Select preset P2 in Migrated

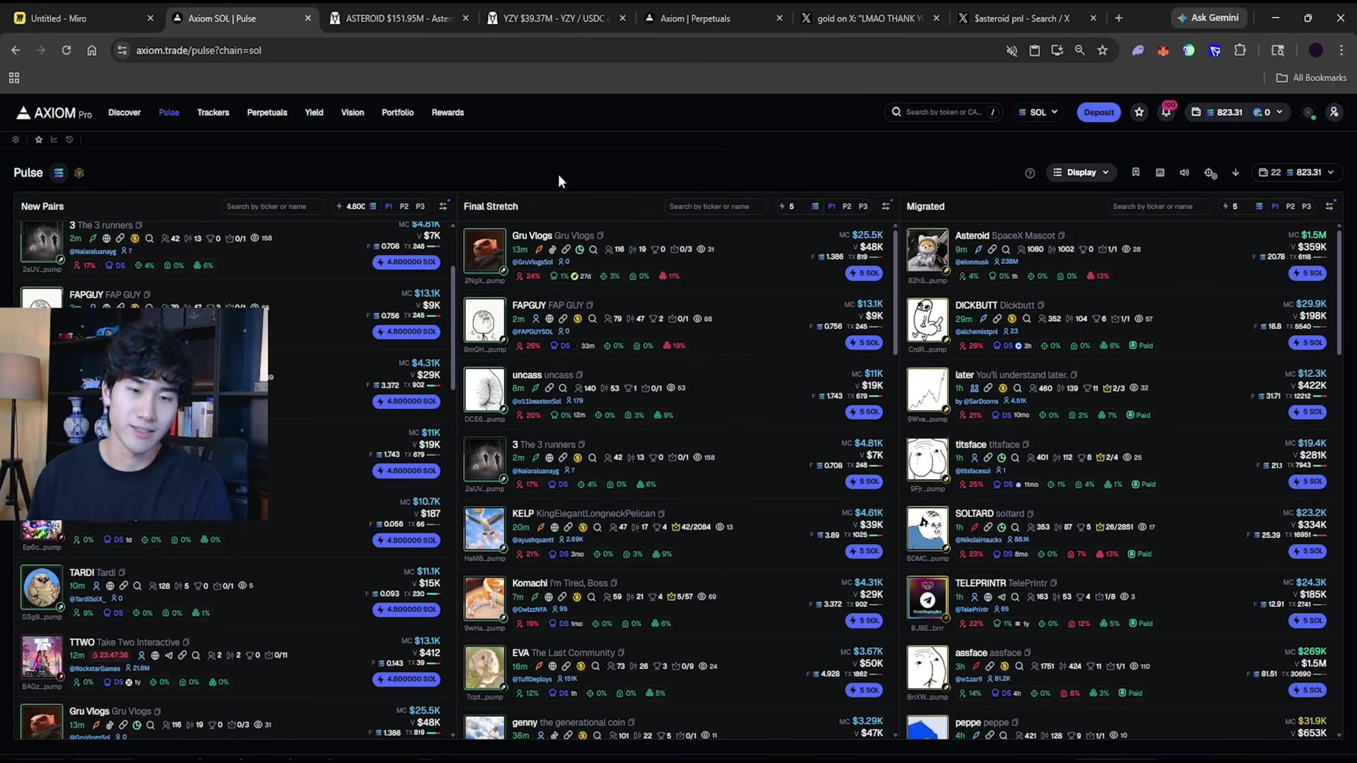[x=1291, y=206]
